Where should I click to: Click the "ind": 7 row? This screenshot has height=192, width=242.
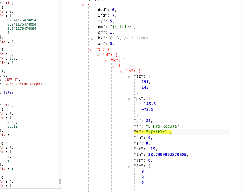click(x=106, y=15)
